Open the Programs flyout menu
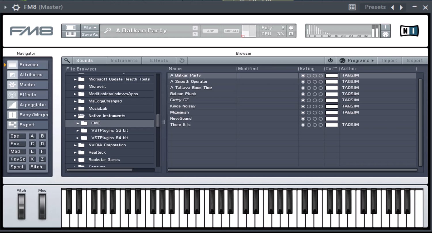Image resolution: width=432 pixels, height=233 pixels. 357,60
